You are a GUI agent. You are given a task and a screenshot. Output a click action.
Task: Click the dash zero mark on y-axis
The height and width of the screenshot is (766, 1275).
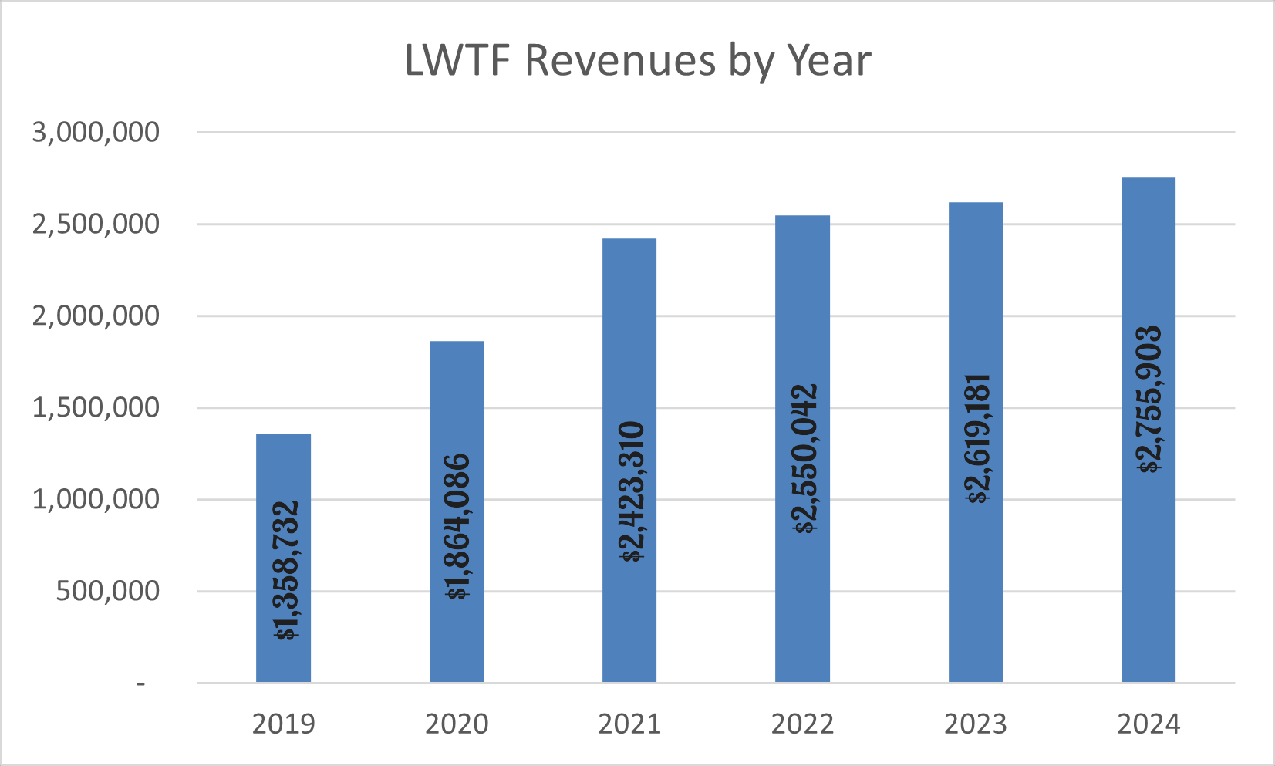(x=140, y=684)
